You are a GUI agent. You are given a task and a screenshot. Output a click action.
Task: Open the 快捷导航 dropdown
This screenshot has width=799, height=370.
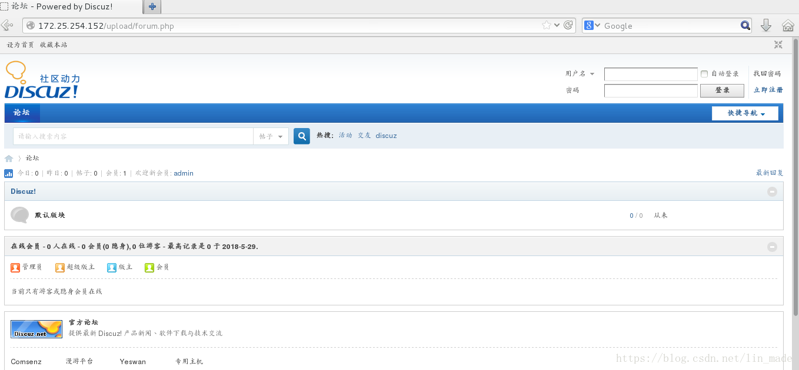(x=745, y=113)
